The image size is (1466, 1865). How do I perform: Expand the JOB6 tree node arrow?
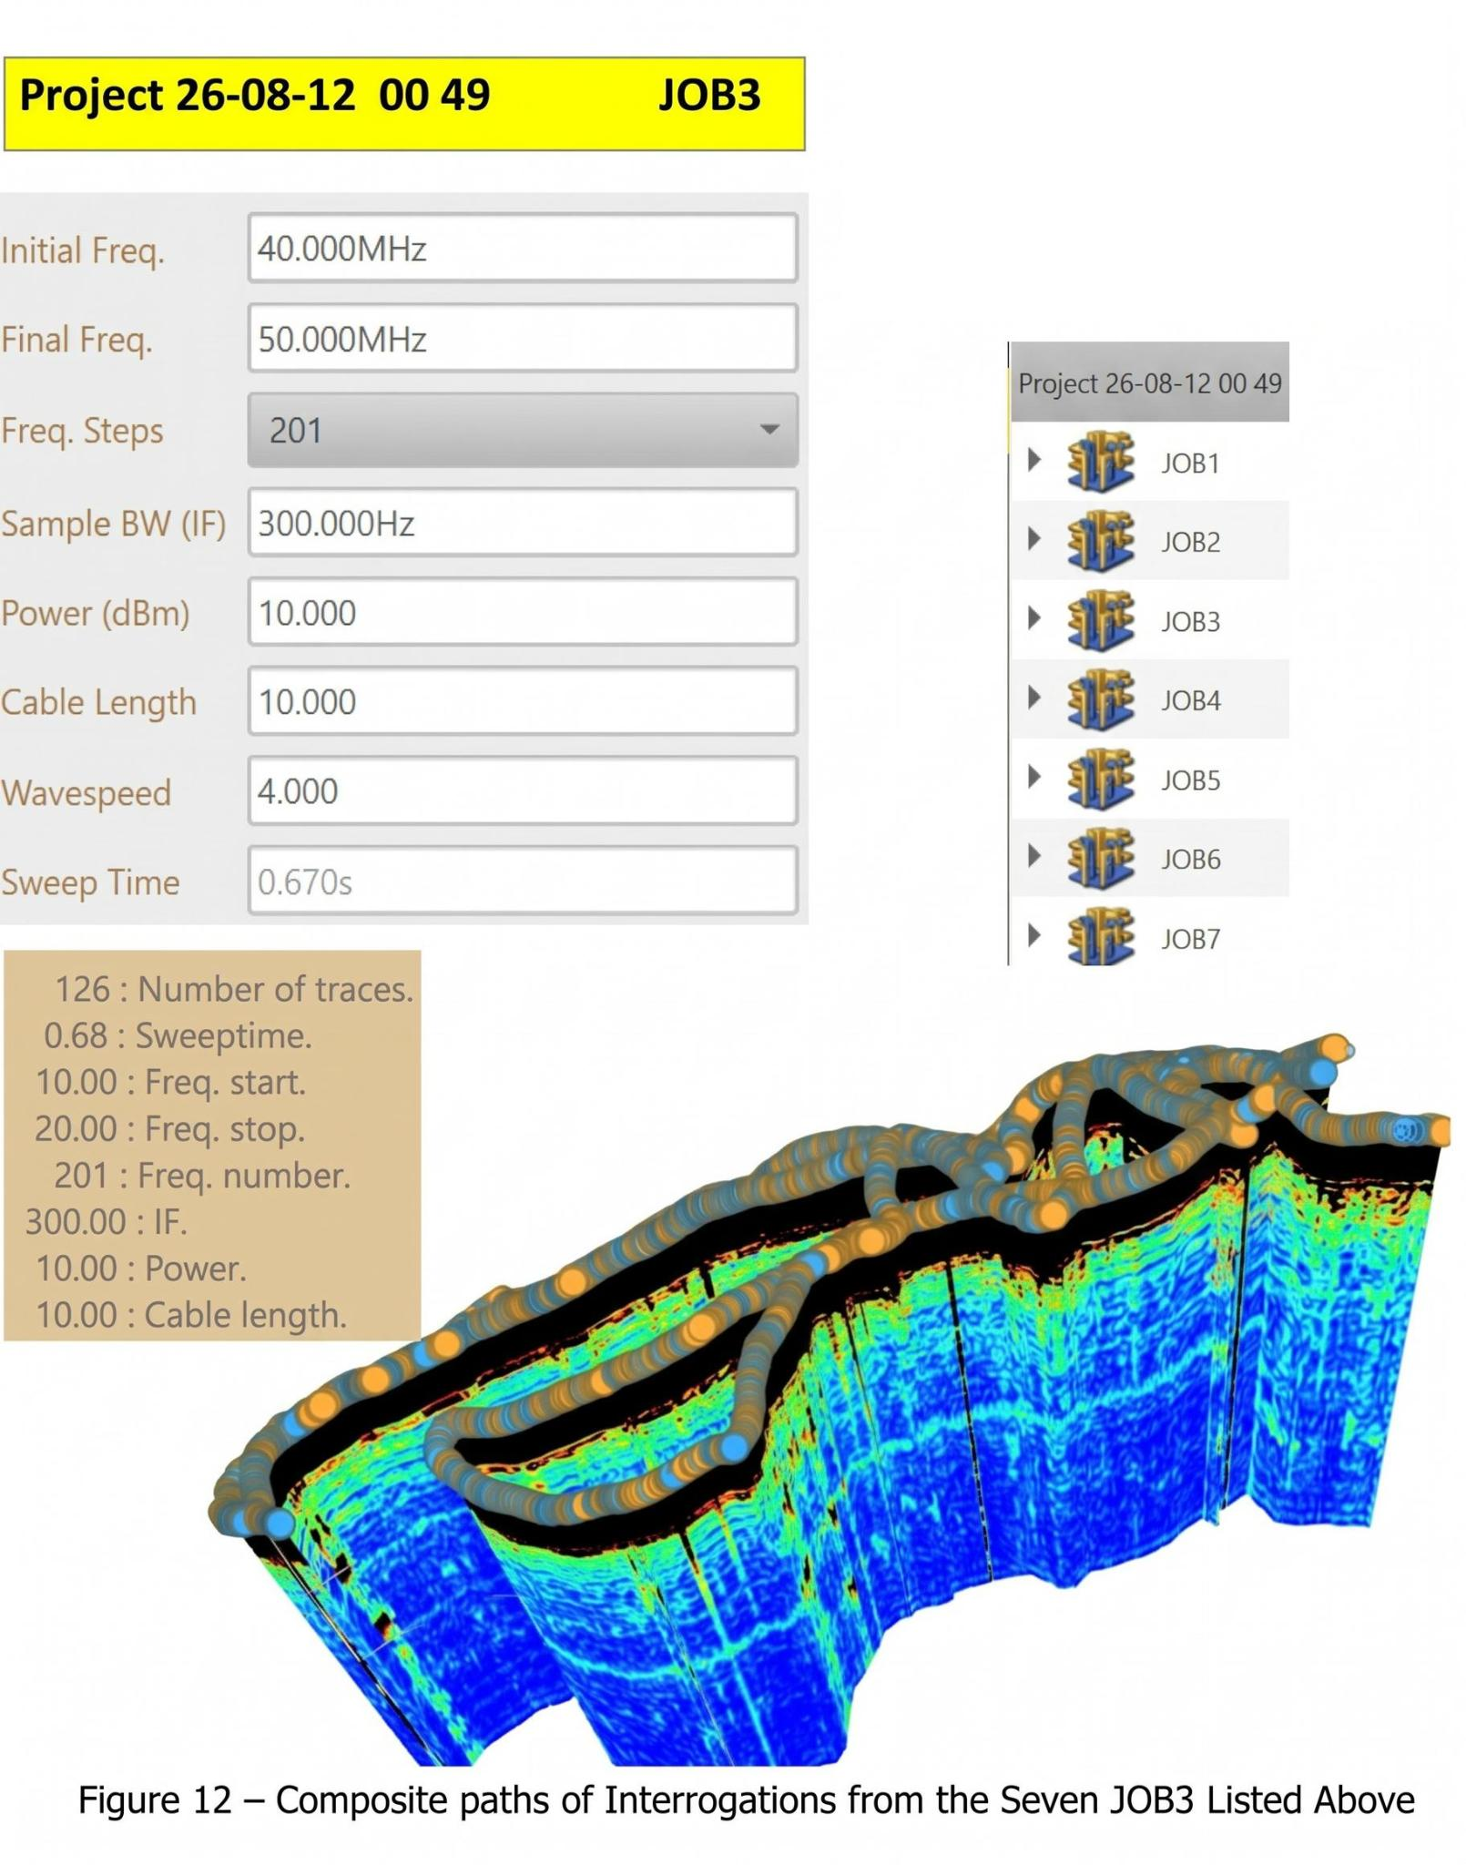(x=1033, y=855)
